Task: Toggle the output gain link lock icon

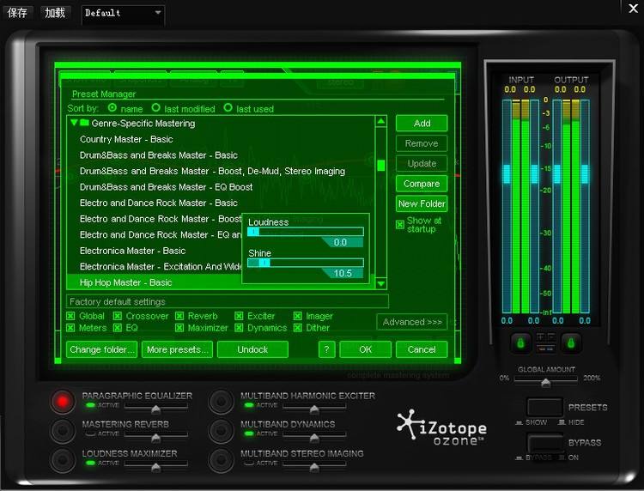Action: (x=571, y=342)
